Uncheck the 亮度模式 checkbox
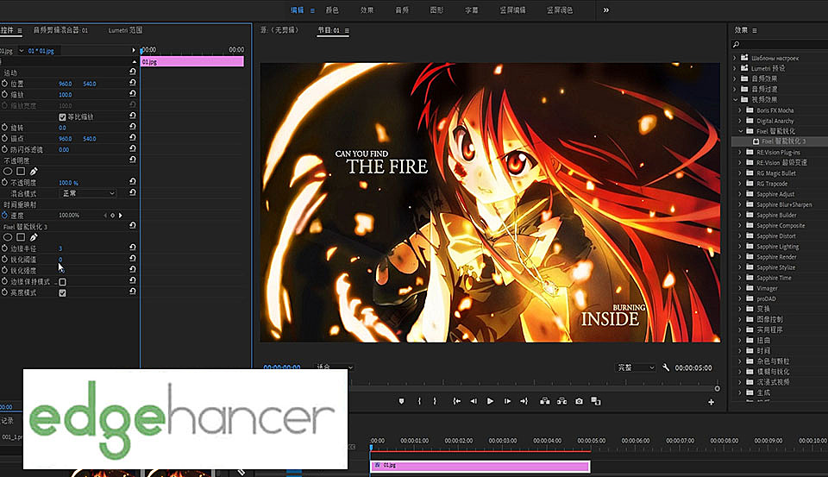 (x=62, y=292)
